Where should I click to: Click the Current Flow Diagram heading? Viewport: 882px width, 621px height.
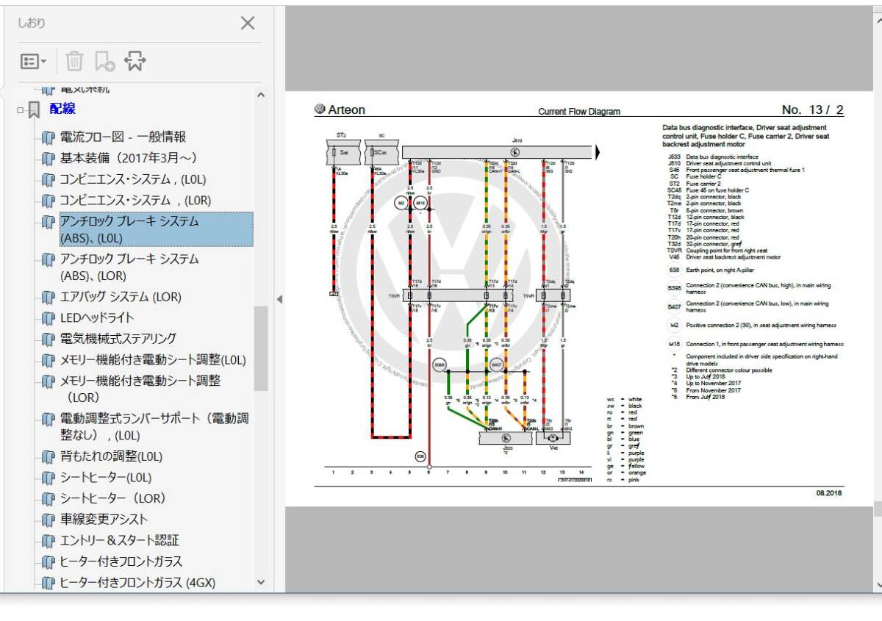pos(579,112)
